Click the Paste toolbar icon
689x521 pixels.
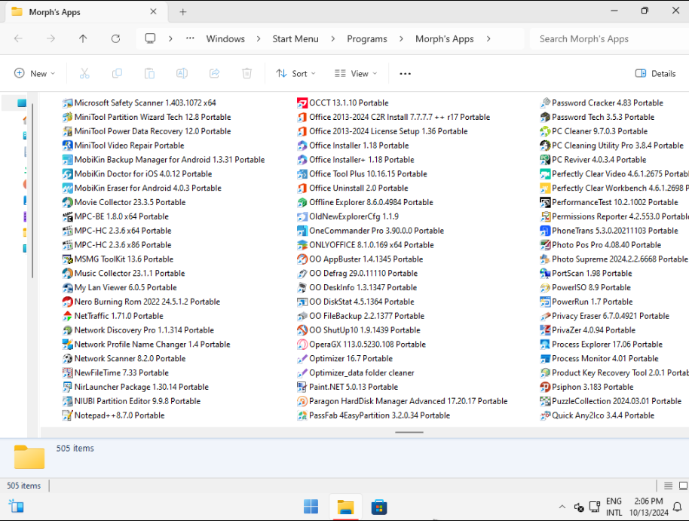pos(149,73)
